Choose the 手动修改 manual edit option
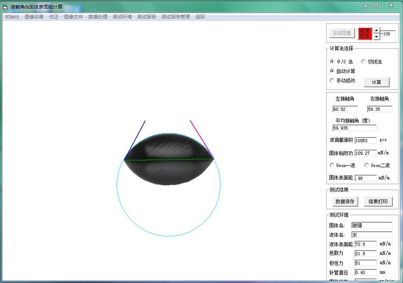Image resolution: width=403 pixels, height=283 pixels. click(x=332, y=81)
